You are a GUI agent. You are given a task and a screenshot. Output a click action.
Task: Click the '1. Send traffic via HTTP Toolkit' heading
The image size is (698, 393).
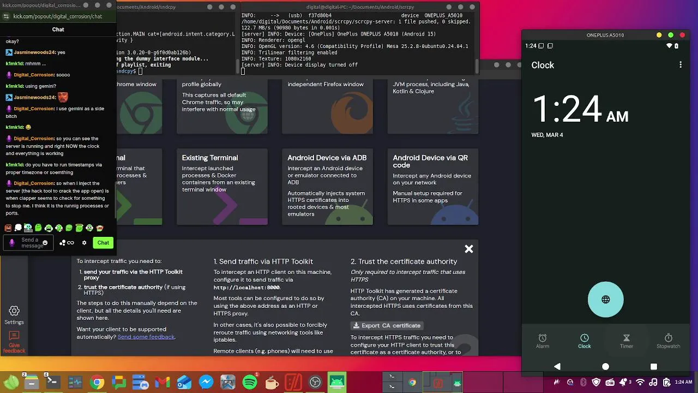click(263, 261)
